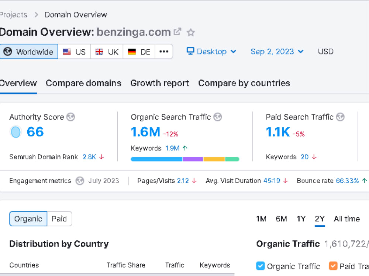
Task: Open the 2.8K Semrush Domain Rank link
Action: pos(89,157)
